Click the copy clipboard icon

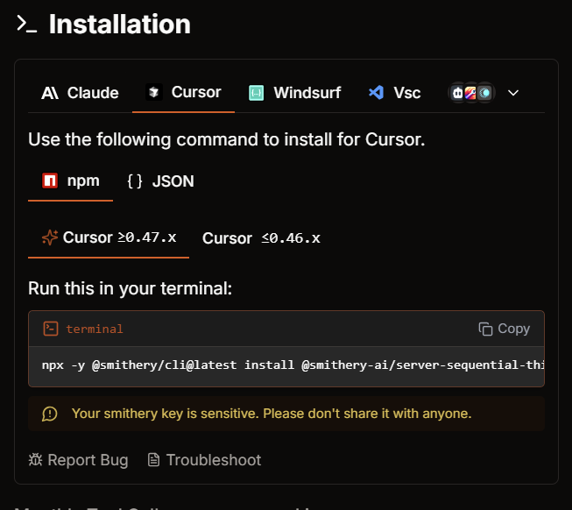tap(485, 329)
